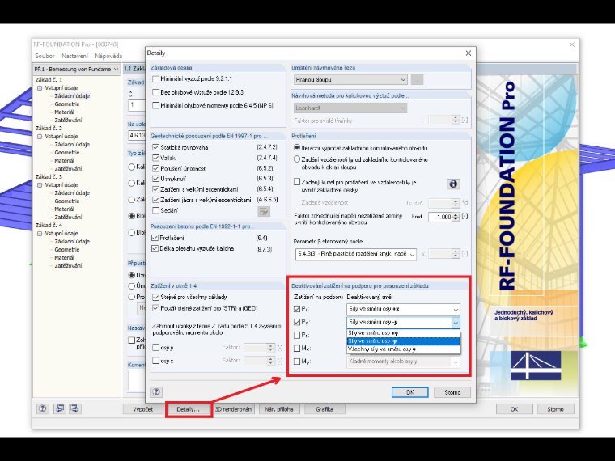Open the PŘ1 design case dropdown
This screenshot has width=615, height=461.
tap(77, 69)
